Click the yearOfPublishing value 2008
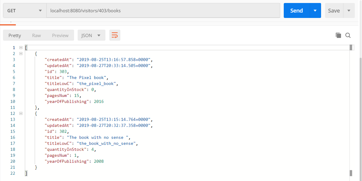This screenshot has width=362, height=181. pyautogui.click(x=99, y=161)
